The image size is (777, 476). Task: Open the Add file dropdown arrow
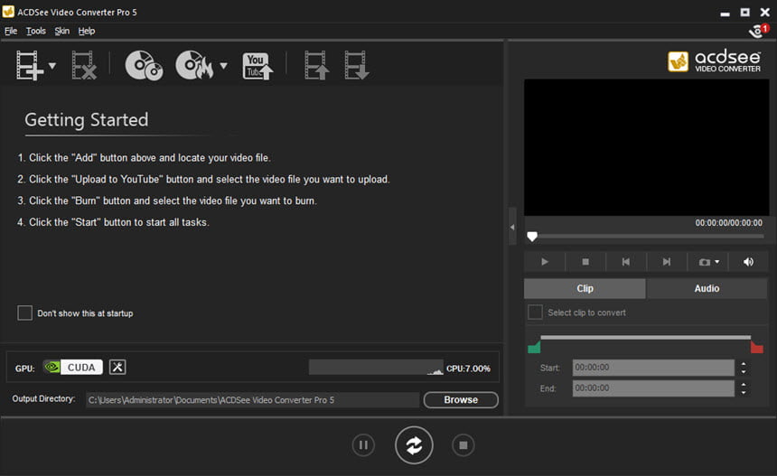pos(52,65)
